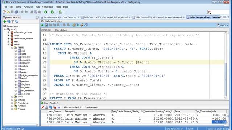
Task: Click the green Forward navigation button
Action: [x=52, y=12]
